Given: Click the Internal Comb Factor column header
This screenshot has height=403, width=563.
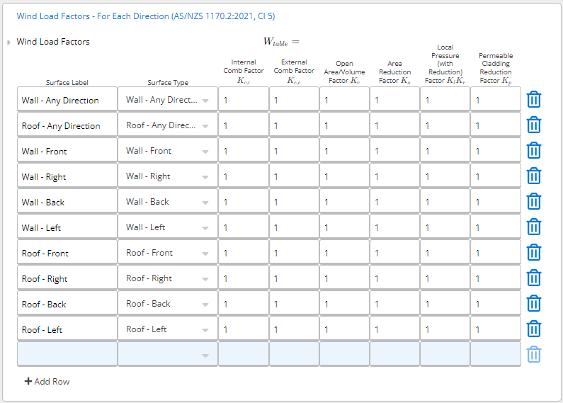Looking at the screenshot, I should tap(244, 72).
